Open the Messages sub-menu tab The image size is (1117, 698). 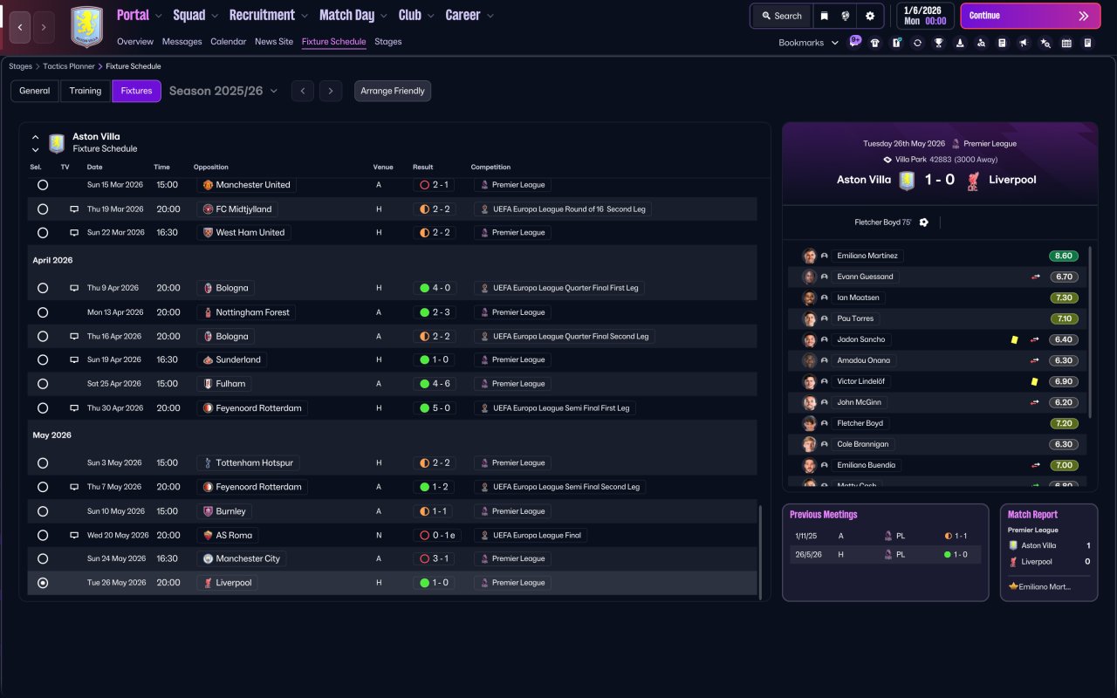coord(182,41)
